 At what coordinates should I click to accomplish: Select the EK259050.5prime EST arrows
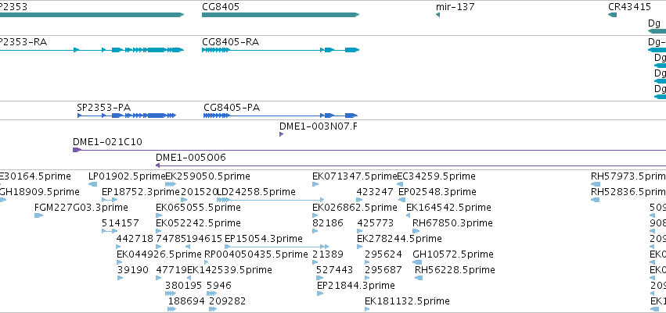(171, 184)
